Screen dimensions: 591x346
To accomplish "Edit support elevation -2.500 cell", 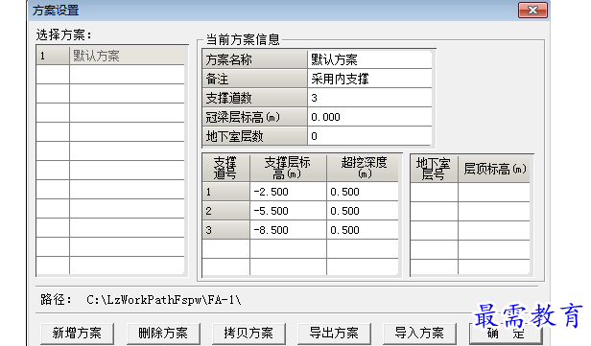I will (288, 192).
